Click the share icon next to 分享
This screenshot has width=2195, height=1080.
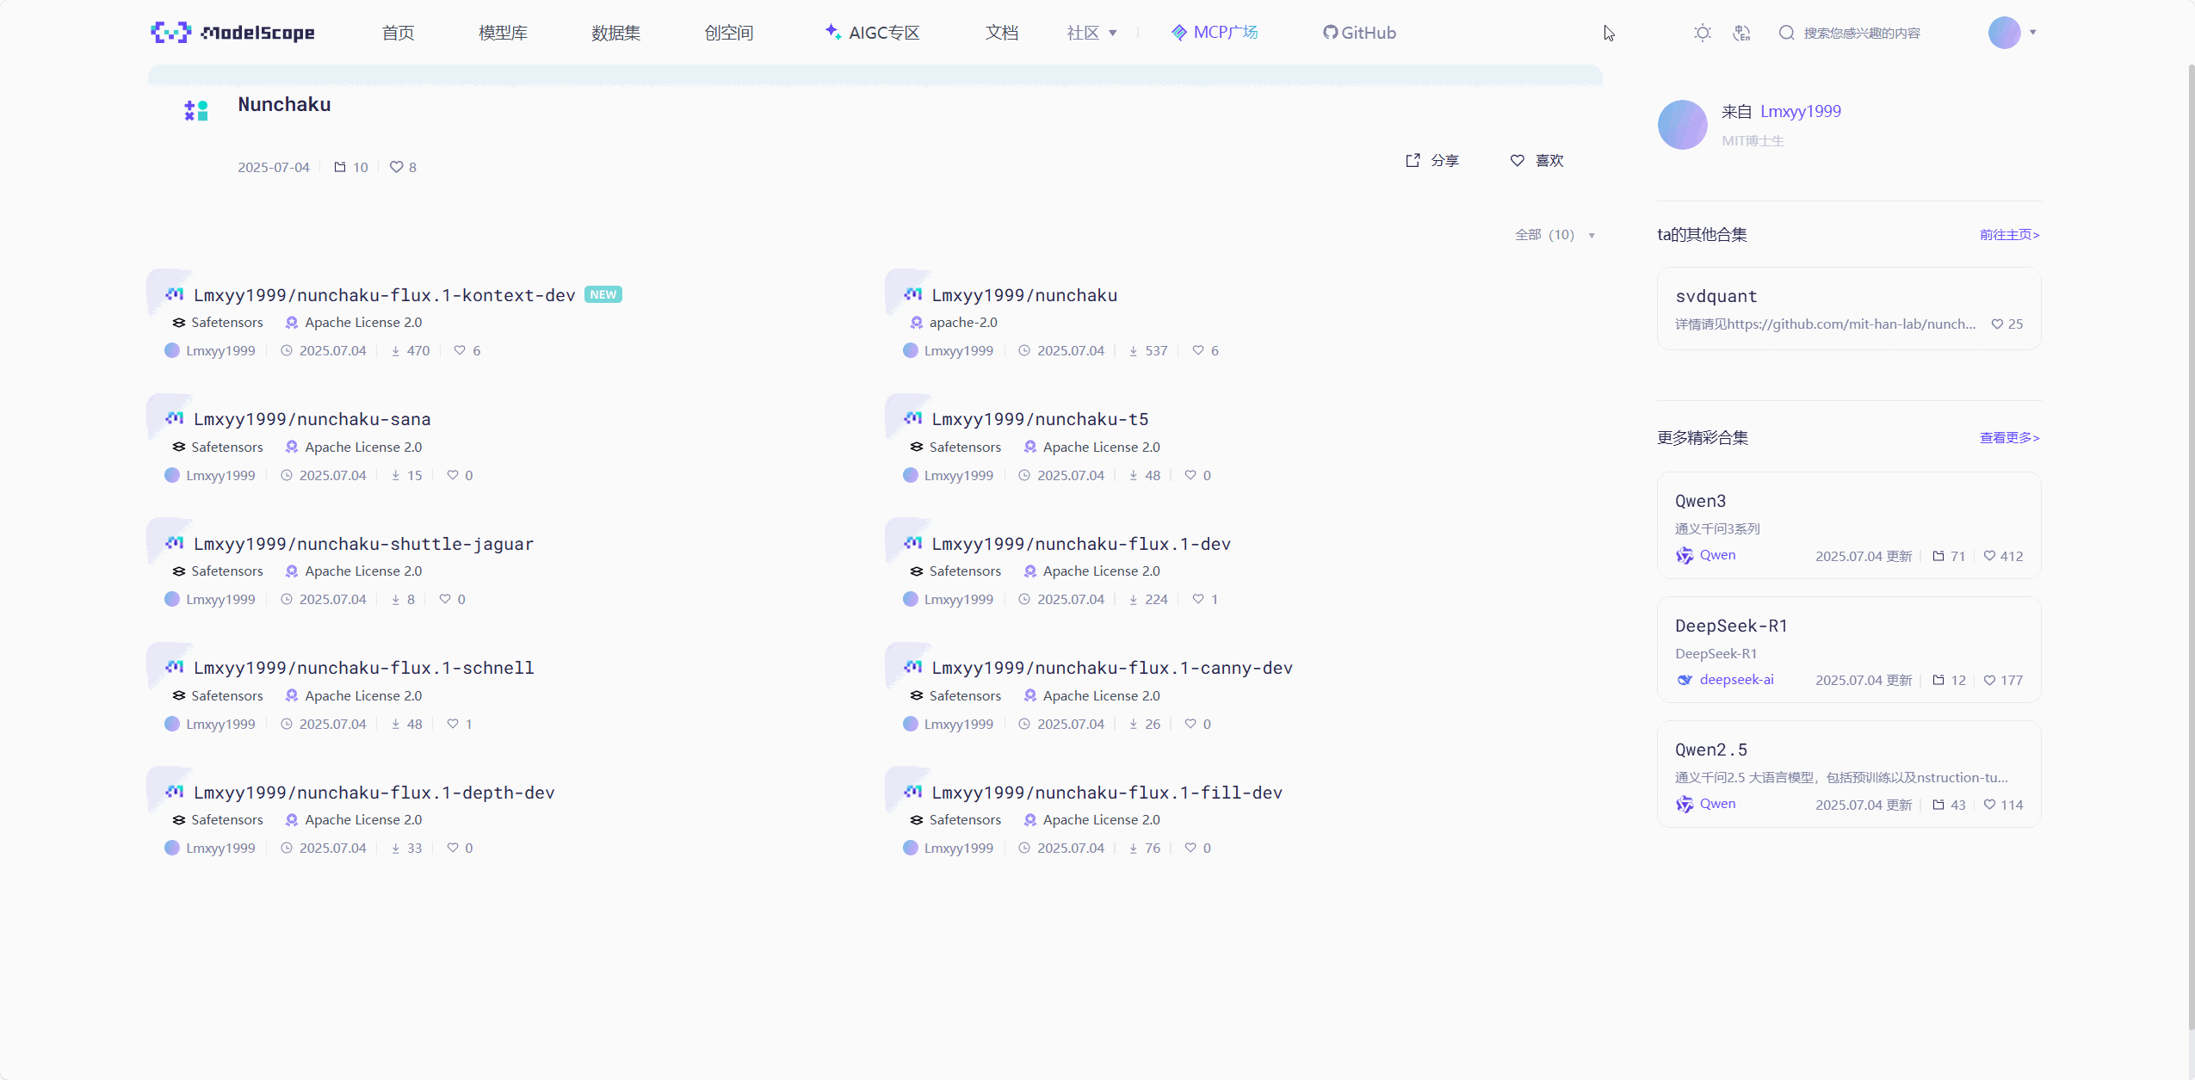coord(1413,160)
